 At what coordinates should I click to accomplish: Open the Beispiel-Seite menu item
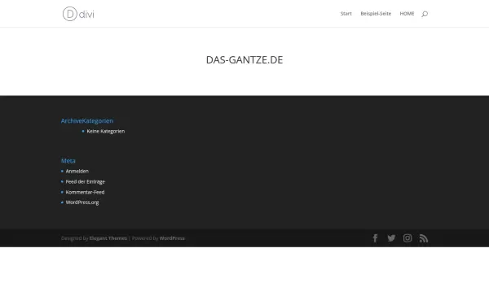[x=376, y=14]
